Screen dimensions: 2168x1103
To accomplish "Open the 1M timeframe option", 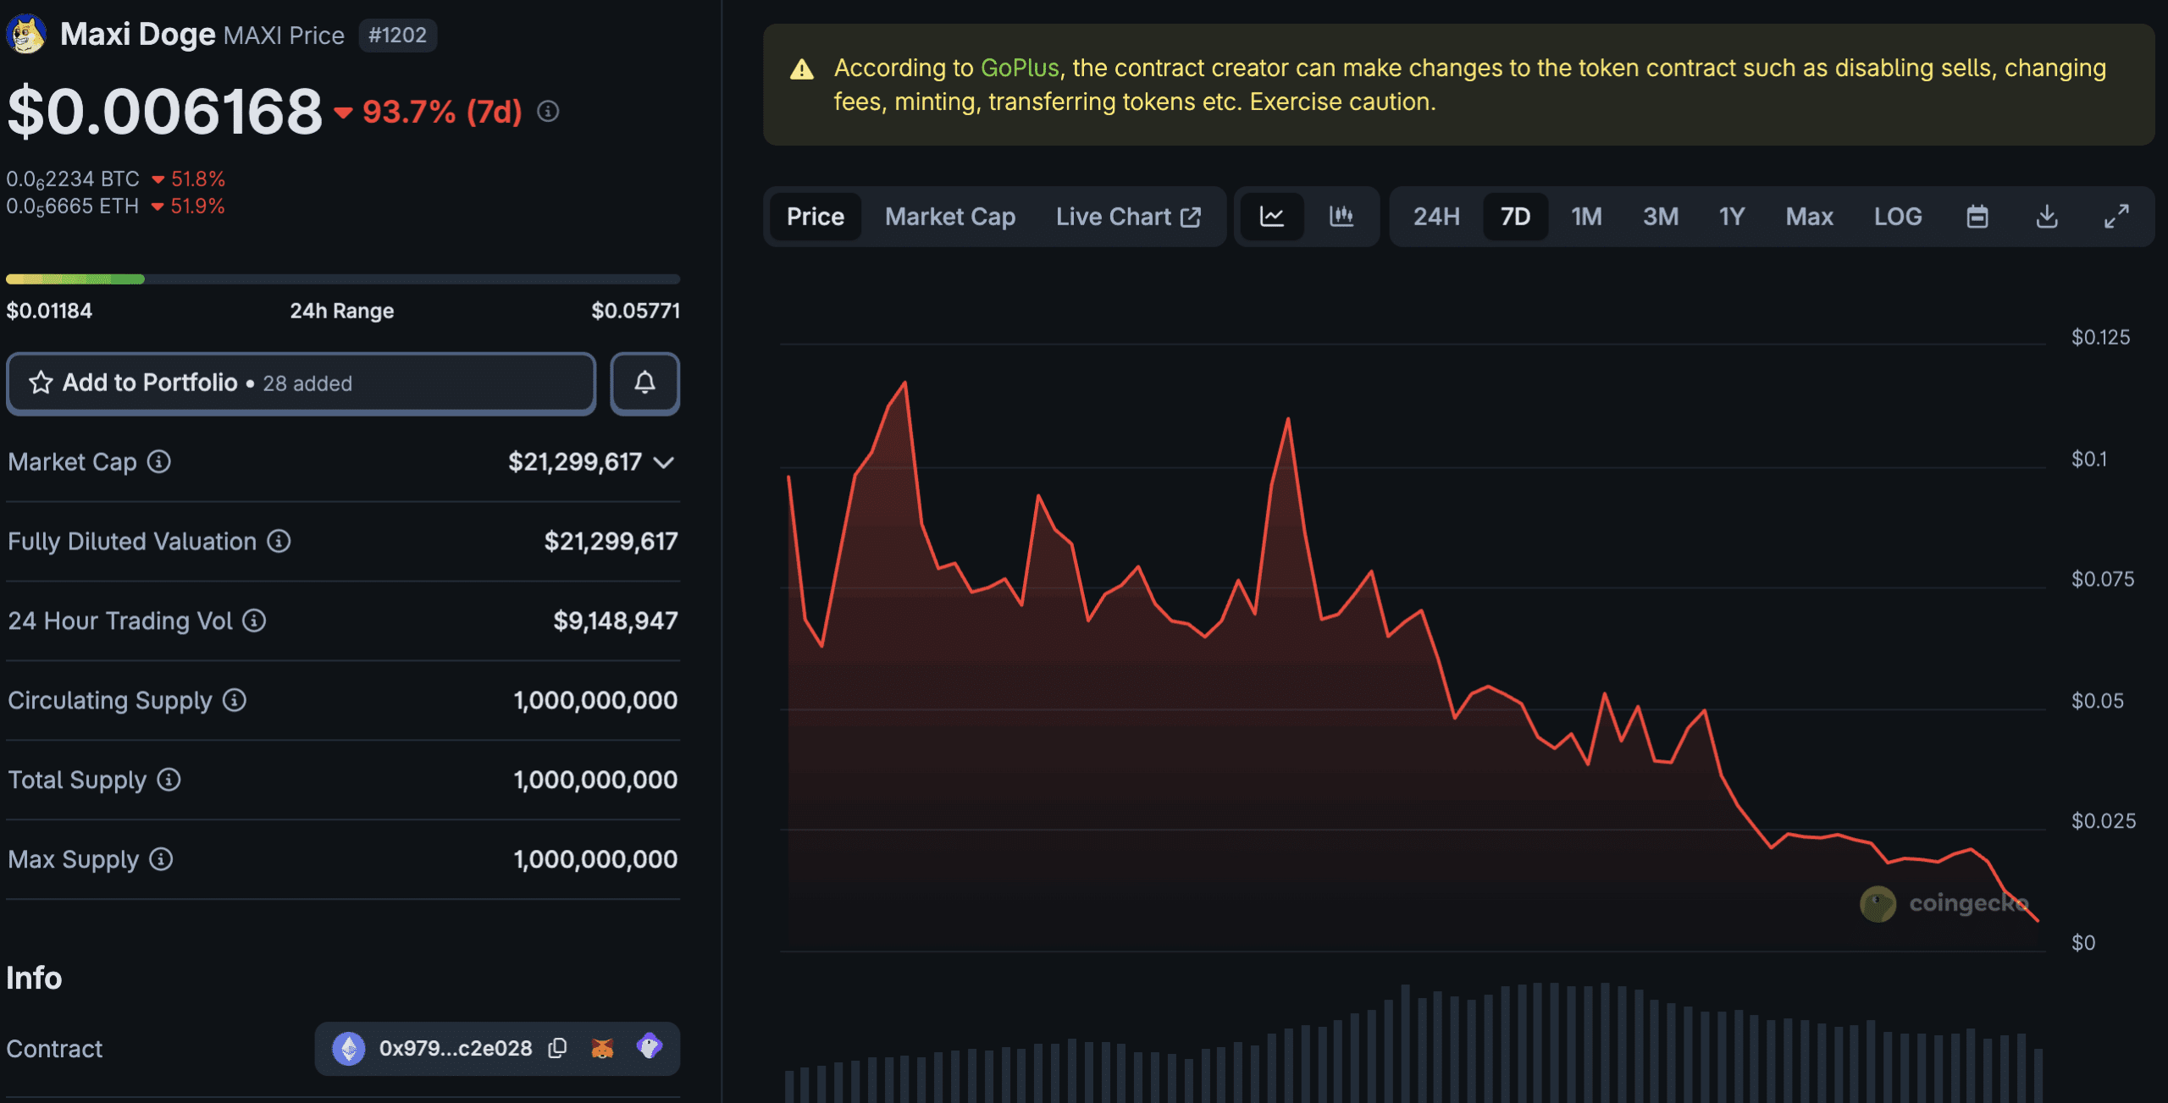I will [1585, 217].
